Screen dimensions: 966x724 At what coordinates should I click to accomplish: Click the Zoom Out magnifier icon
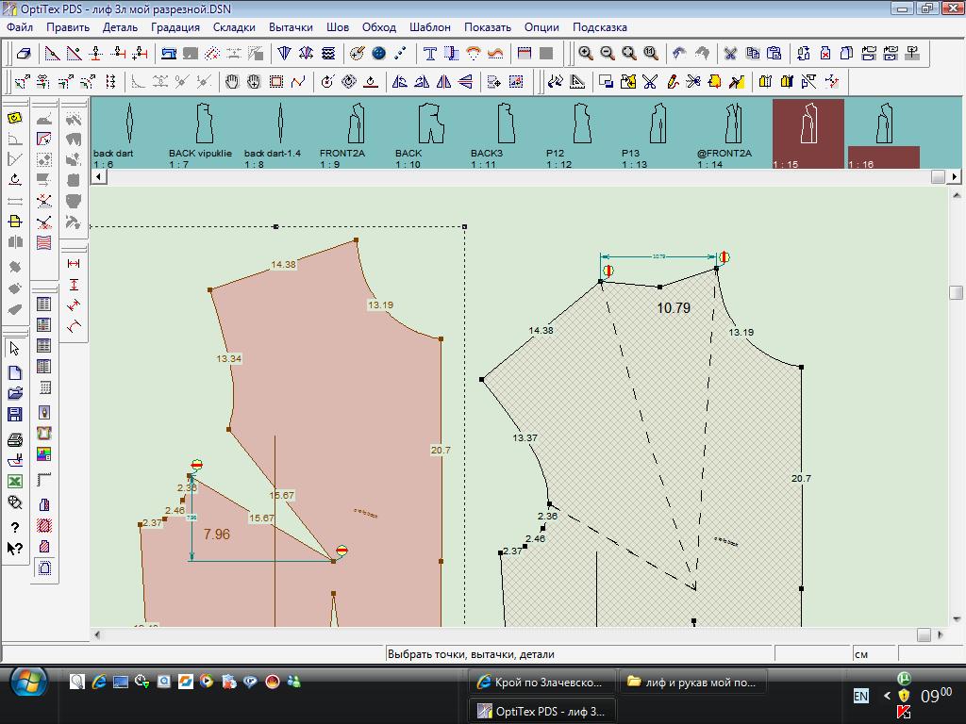(608, 54)
